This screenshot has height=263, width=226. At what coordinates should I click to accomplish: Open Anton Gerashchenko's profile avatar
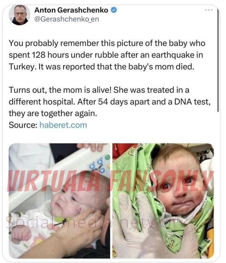(19, 15)
